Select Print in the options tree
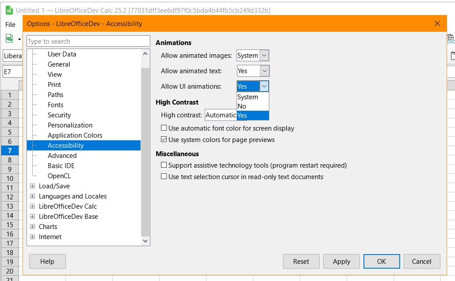Image resolution: width=455 pixels, height=281 pixels. coord(54,85)
